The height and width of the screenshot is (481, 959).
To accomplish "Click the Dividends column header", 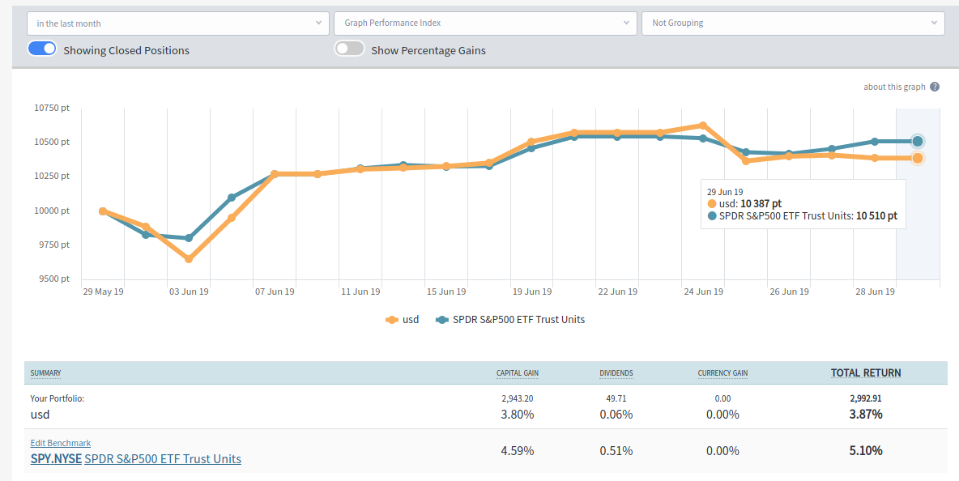I will [616, 373].
